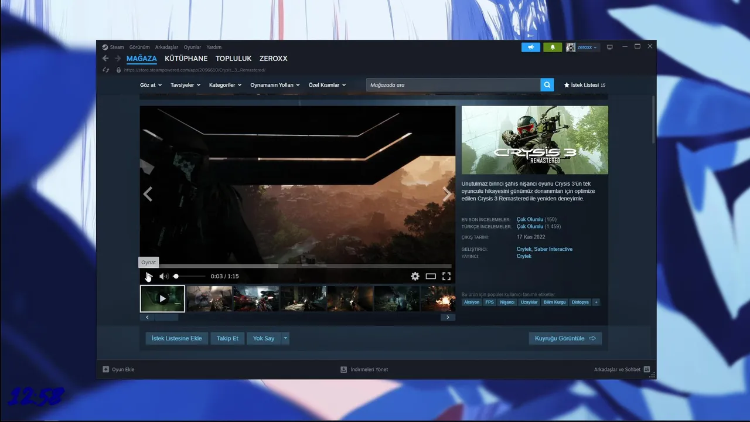Click the Kuyruğu Görüntüle button

point(565,338)
